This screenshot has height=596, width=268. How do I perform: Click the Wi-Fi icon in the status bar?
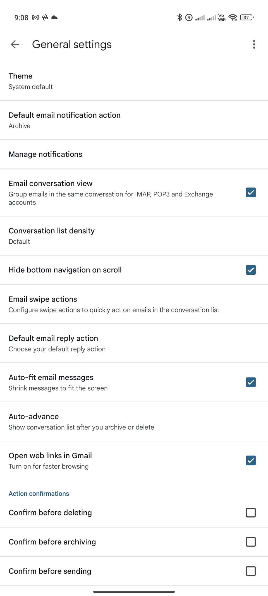pos(233,17)
